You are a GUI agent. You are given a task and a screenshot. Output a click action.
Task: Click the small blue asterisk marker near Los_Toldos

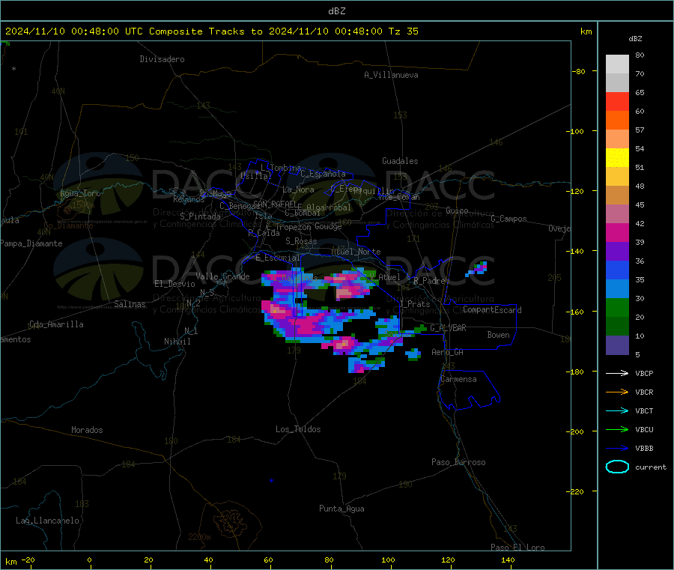pos(271,481)
